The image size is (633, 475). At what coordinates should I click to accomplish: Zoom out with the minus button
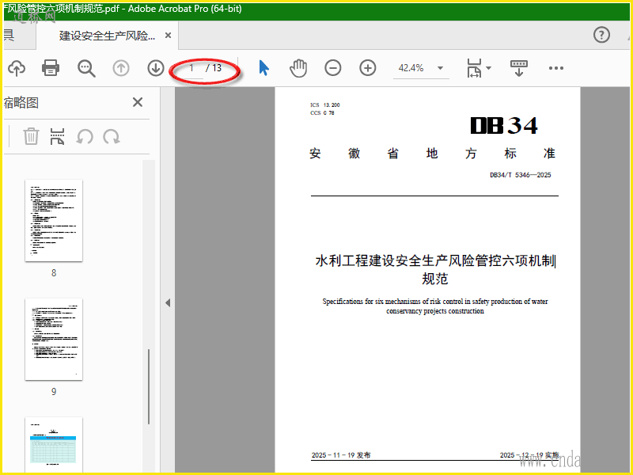(333, 68)
